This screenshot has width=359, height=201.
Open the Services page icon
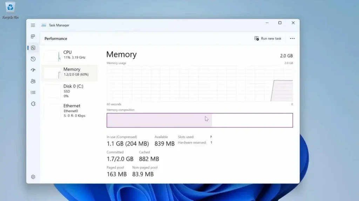(x=33, y=104)
